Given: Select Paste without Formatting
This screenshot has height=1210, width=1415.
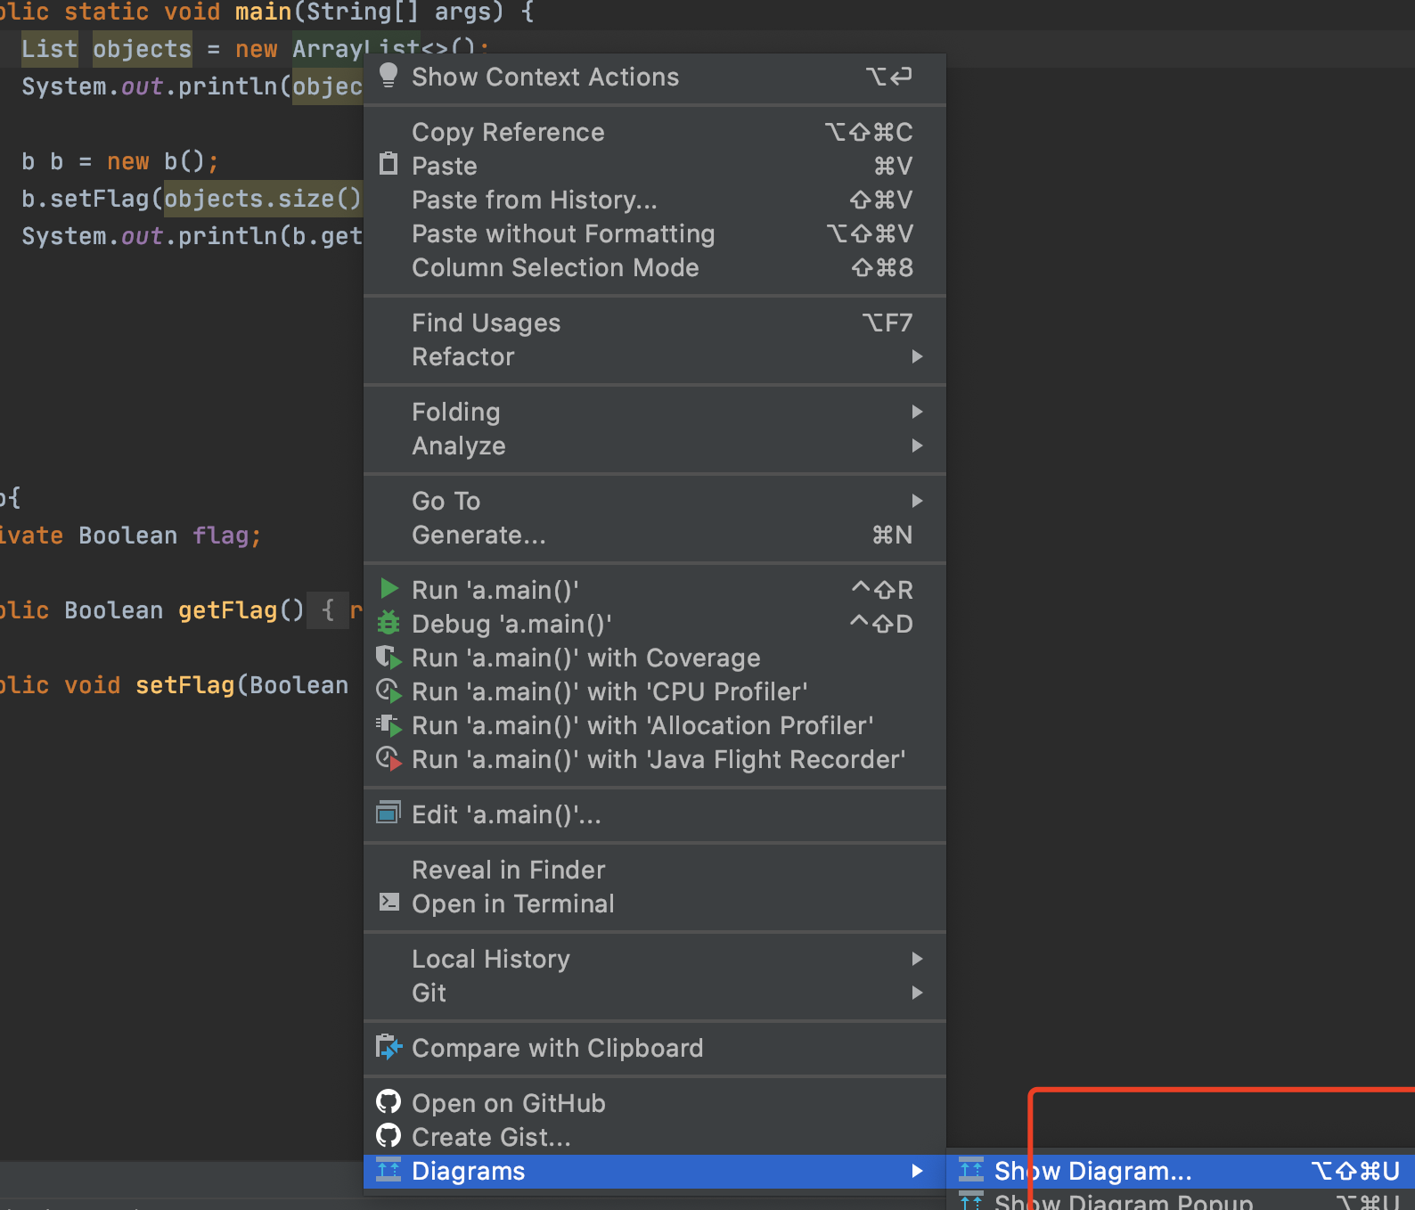Looking at the screenshot, I should pos(655,233).
